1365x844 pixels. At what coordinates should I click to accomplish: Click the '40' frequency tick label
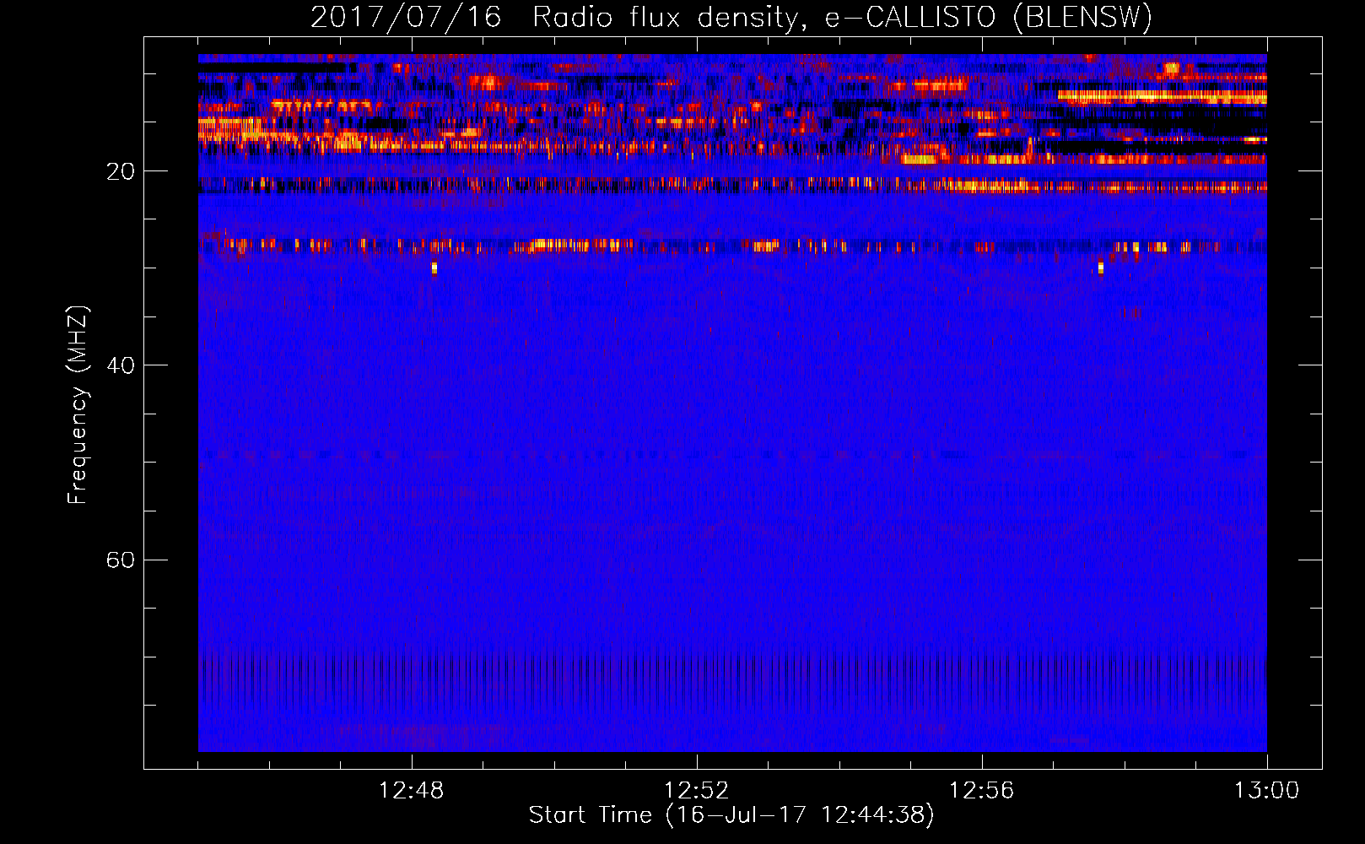(x=121, y=365)
